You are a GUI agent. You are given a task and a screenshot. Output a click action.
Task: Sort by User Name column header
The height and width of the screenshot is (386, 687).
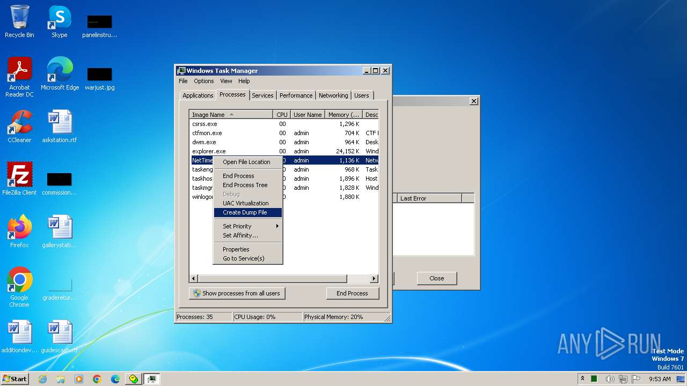[308, 115]
